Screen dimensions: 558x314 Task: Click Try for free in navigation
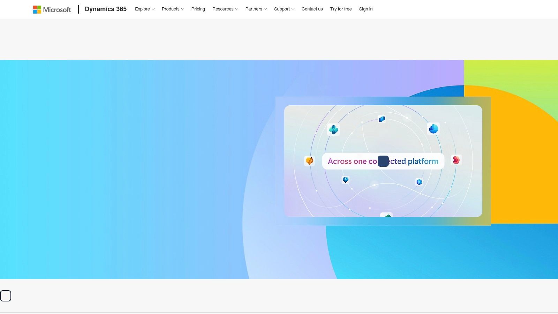341,9
